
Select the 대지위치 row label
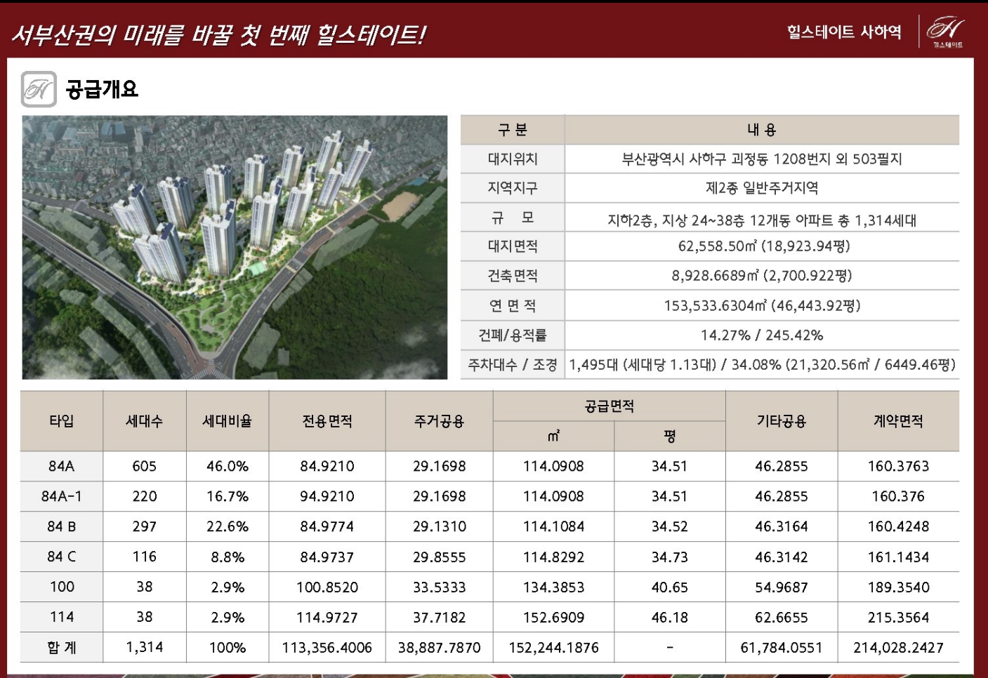513,159
